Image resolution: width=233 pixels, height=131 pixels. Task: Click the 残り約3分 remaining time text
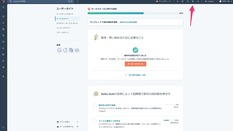(x=174, y=123)
